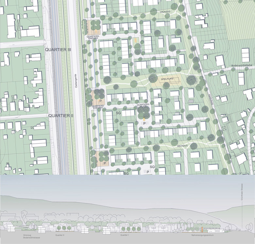Select the SPIELPLATZ playground label
255x244 pixels.
pyautogui.click(x=166, y=79)
